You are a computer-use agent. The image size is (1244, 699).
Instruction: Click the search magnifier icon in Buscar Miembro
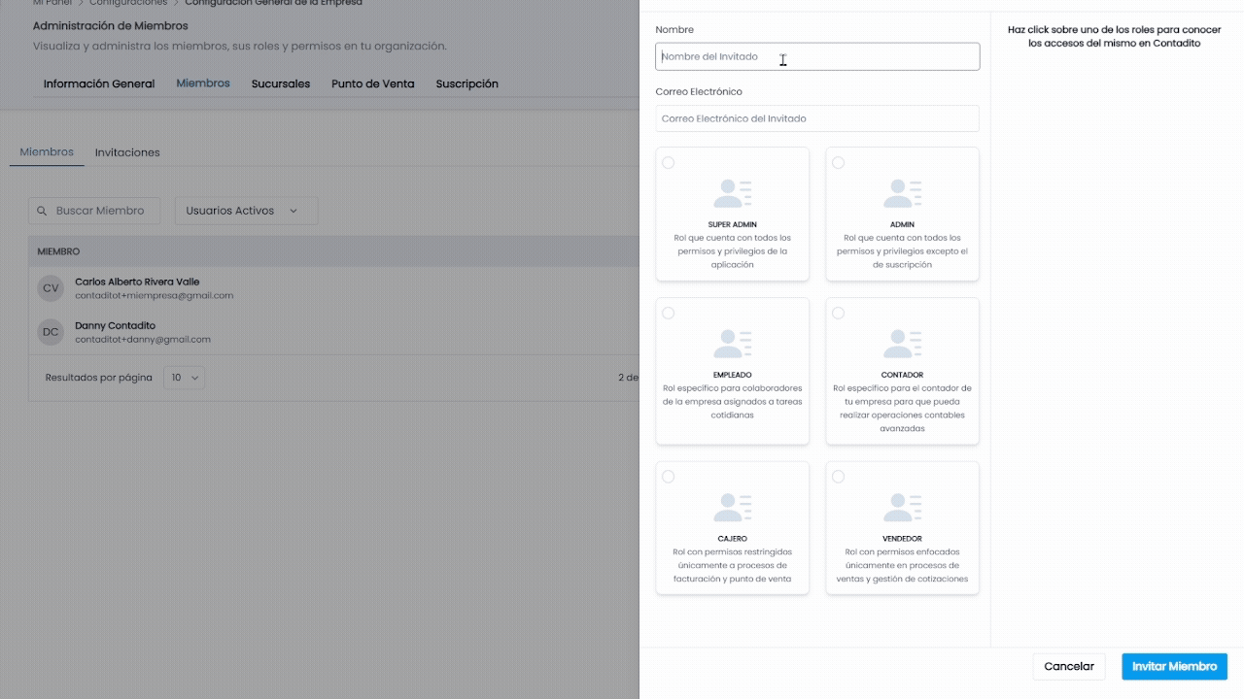[x=42, y=211]
